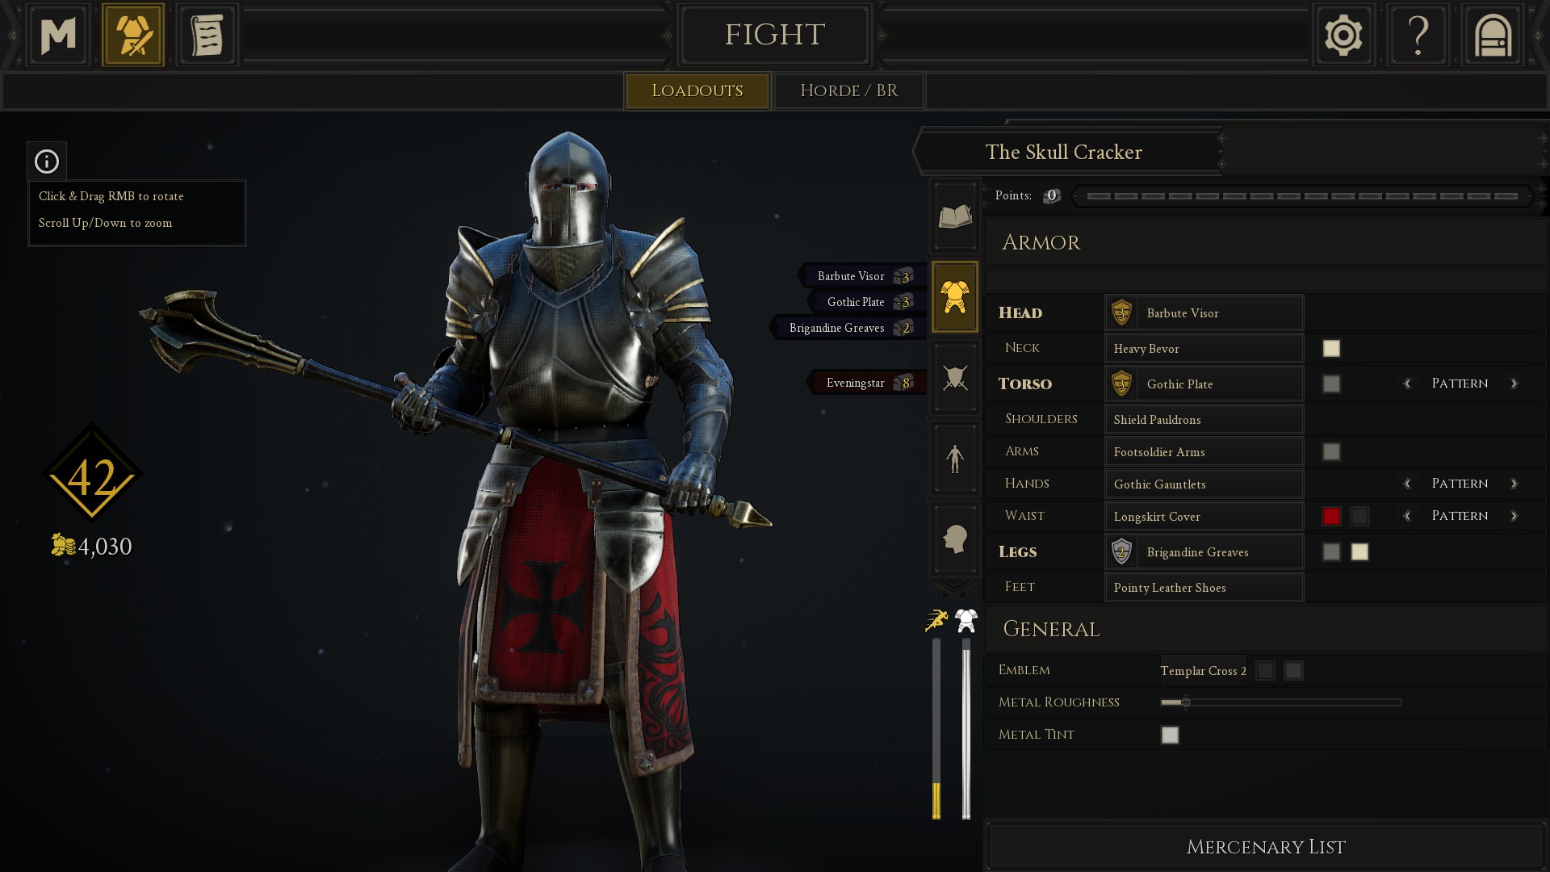Open the Gothic Plate torso selector
The image size is (1550, 872).
click(x=1204, y=384)
